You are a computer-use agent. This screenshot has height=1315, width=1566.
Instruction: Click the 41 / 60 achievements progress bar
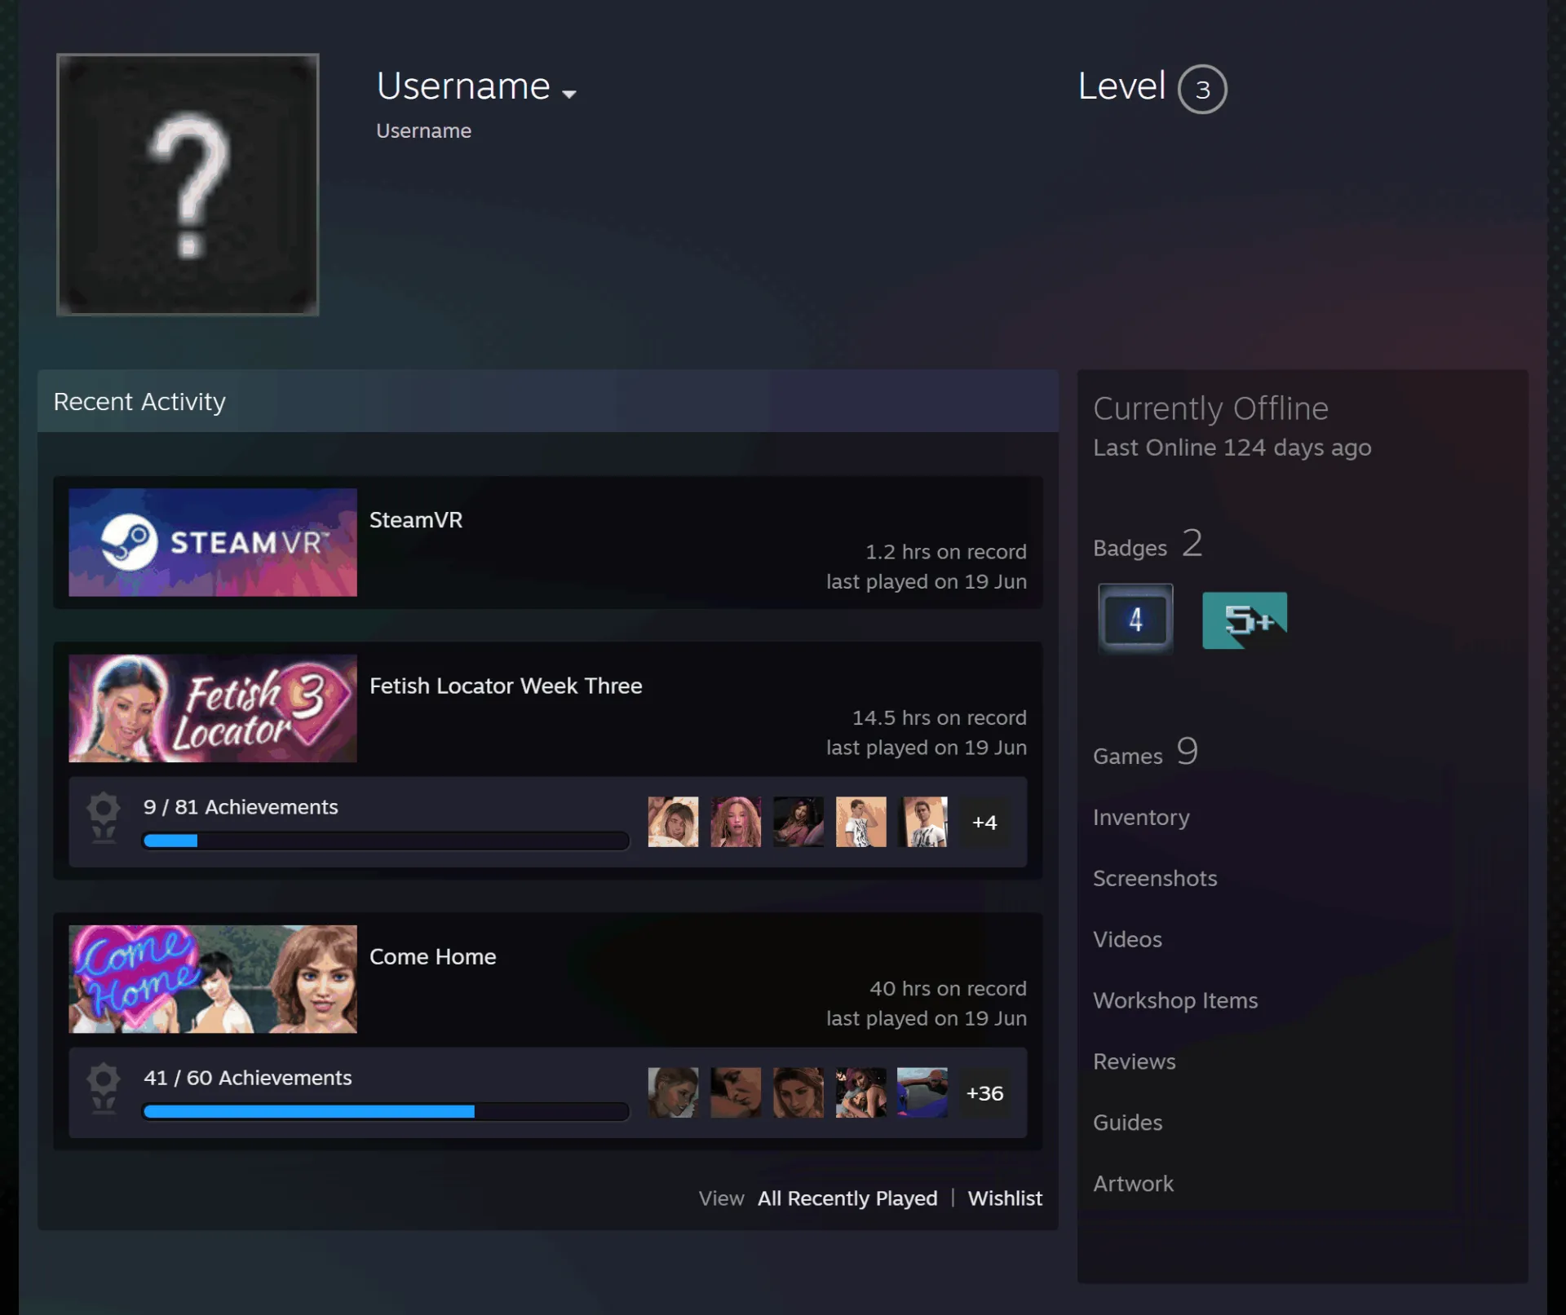pos(386,1111)
